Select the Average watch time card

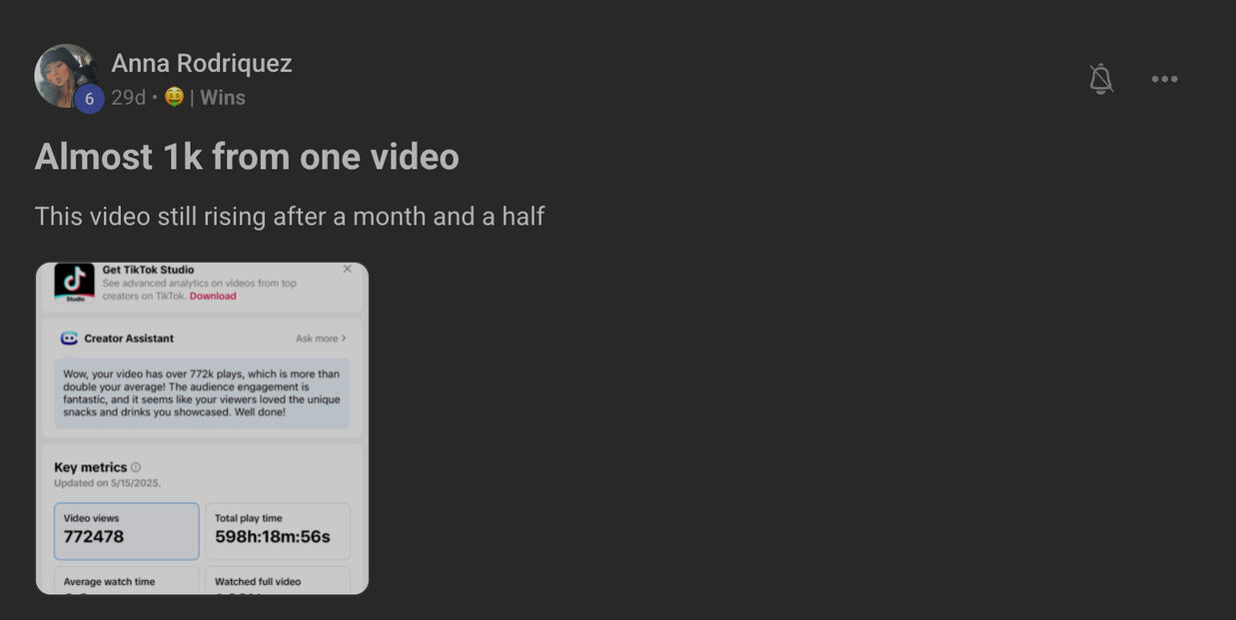(127, 580)
